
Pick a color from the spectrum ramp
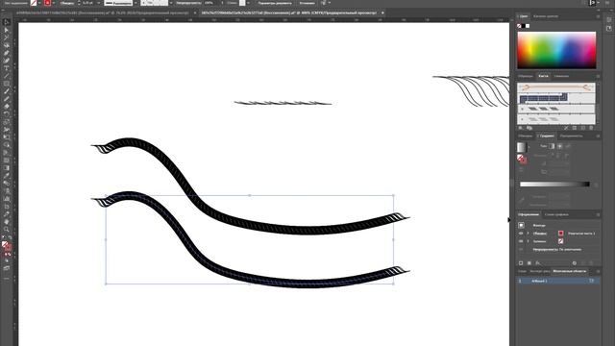click(556, 50)
